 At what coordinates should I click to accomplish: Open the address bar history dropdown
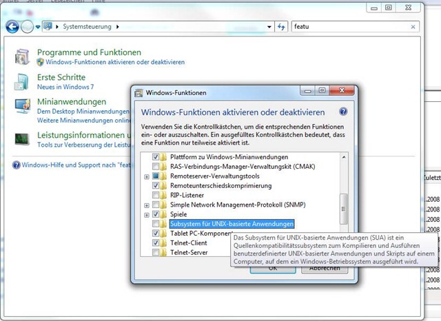269,27
